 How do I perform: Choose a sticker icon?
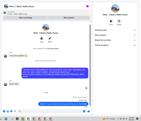click(x=11, y=111)
